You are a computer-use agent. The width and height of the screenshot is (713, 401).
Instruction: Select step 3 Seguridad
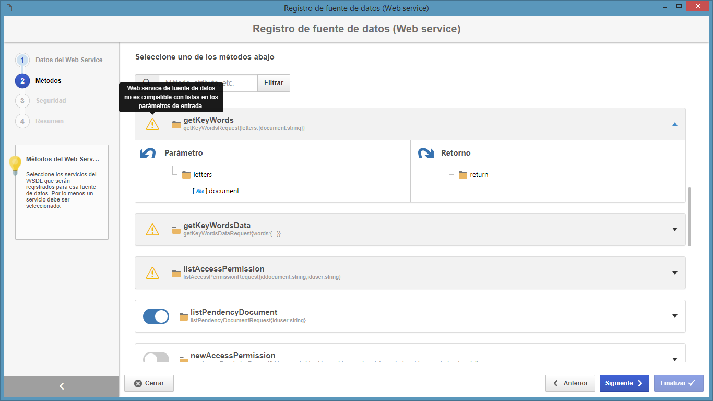click(x=51, y=101)
